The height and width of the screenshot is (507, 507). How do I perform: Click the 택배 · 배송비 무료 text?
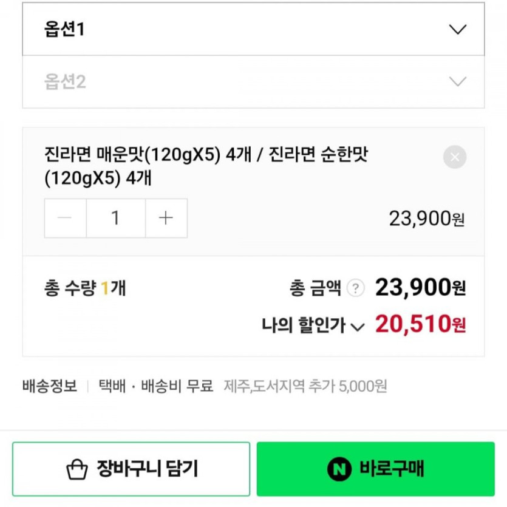click(156, 386)
